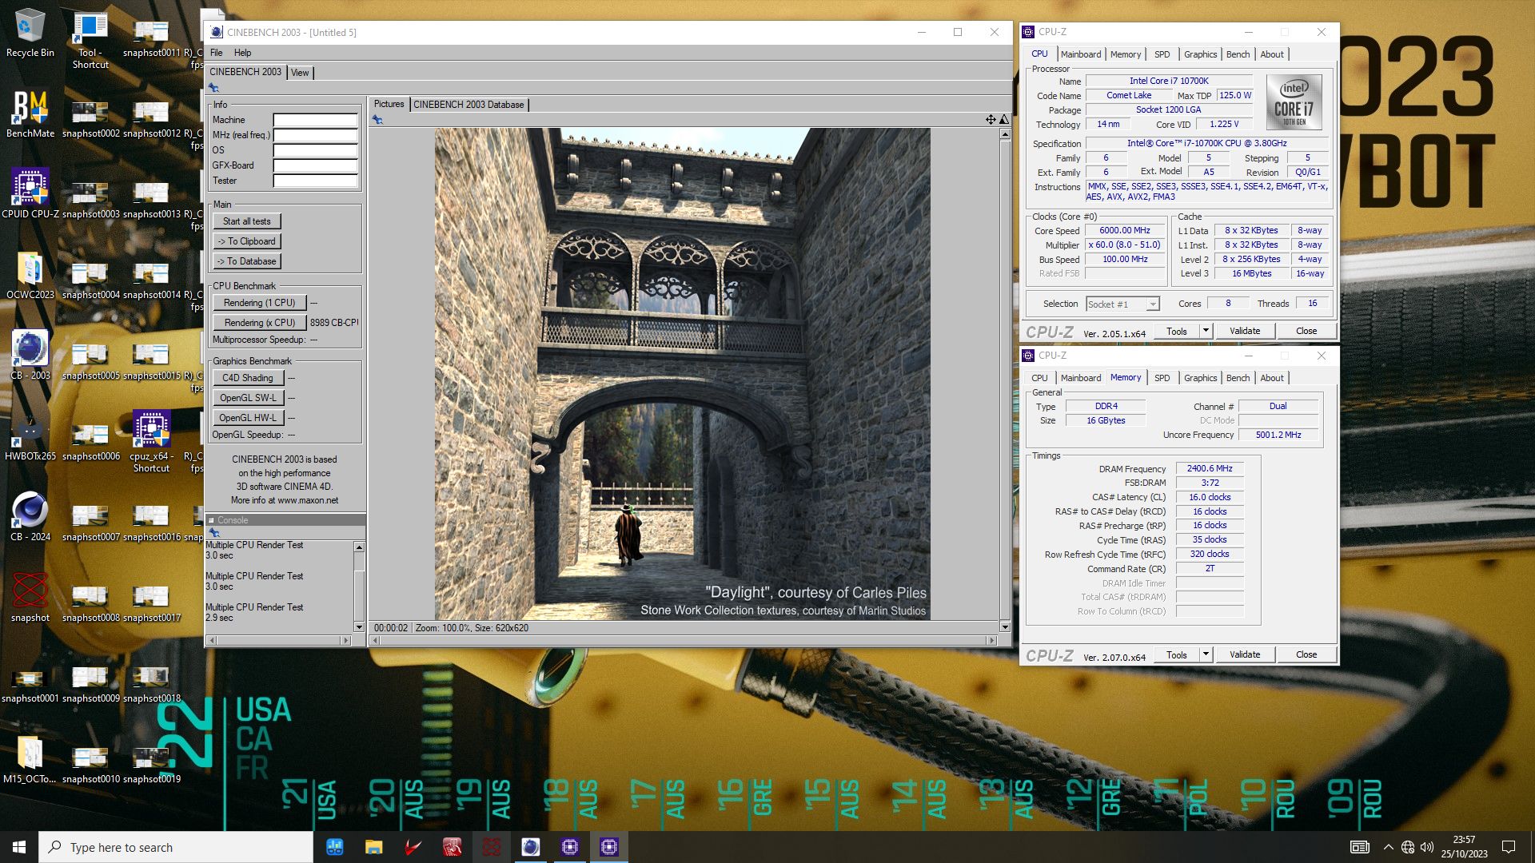
Task: Open the Socket #1 selection dropdown
Action: pyautogui.click(x=1122, y=304)
